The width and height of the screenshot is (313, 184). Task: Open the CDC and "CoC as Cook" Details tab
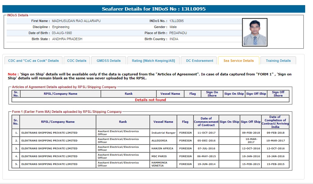[x=34, y=61]
